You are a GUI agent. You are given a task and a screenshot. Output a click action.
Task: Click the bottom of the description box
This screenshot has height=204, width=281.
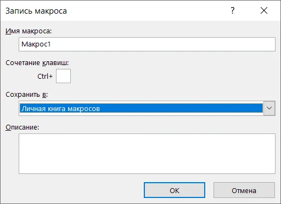tap(147, 170)
